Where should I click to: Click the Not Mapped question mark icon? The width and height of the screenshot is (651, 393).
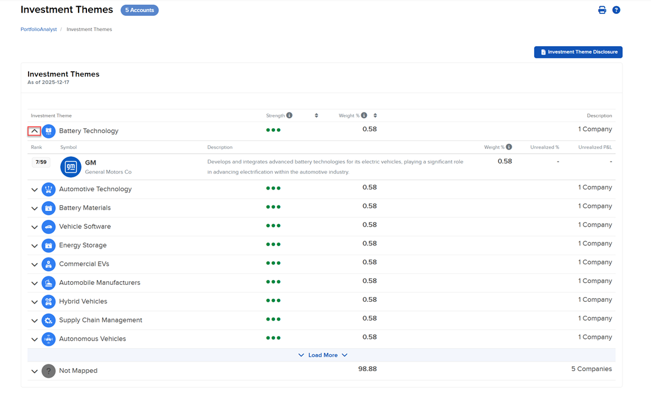pyautogui.click(x=49, y=371)
